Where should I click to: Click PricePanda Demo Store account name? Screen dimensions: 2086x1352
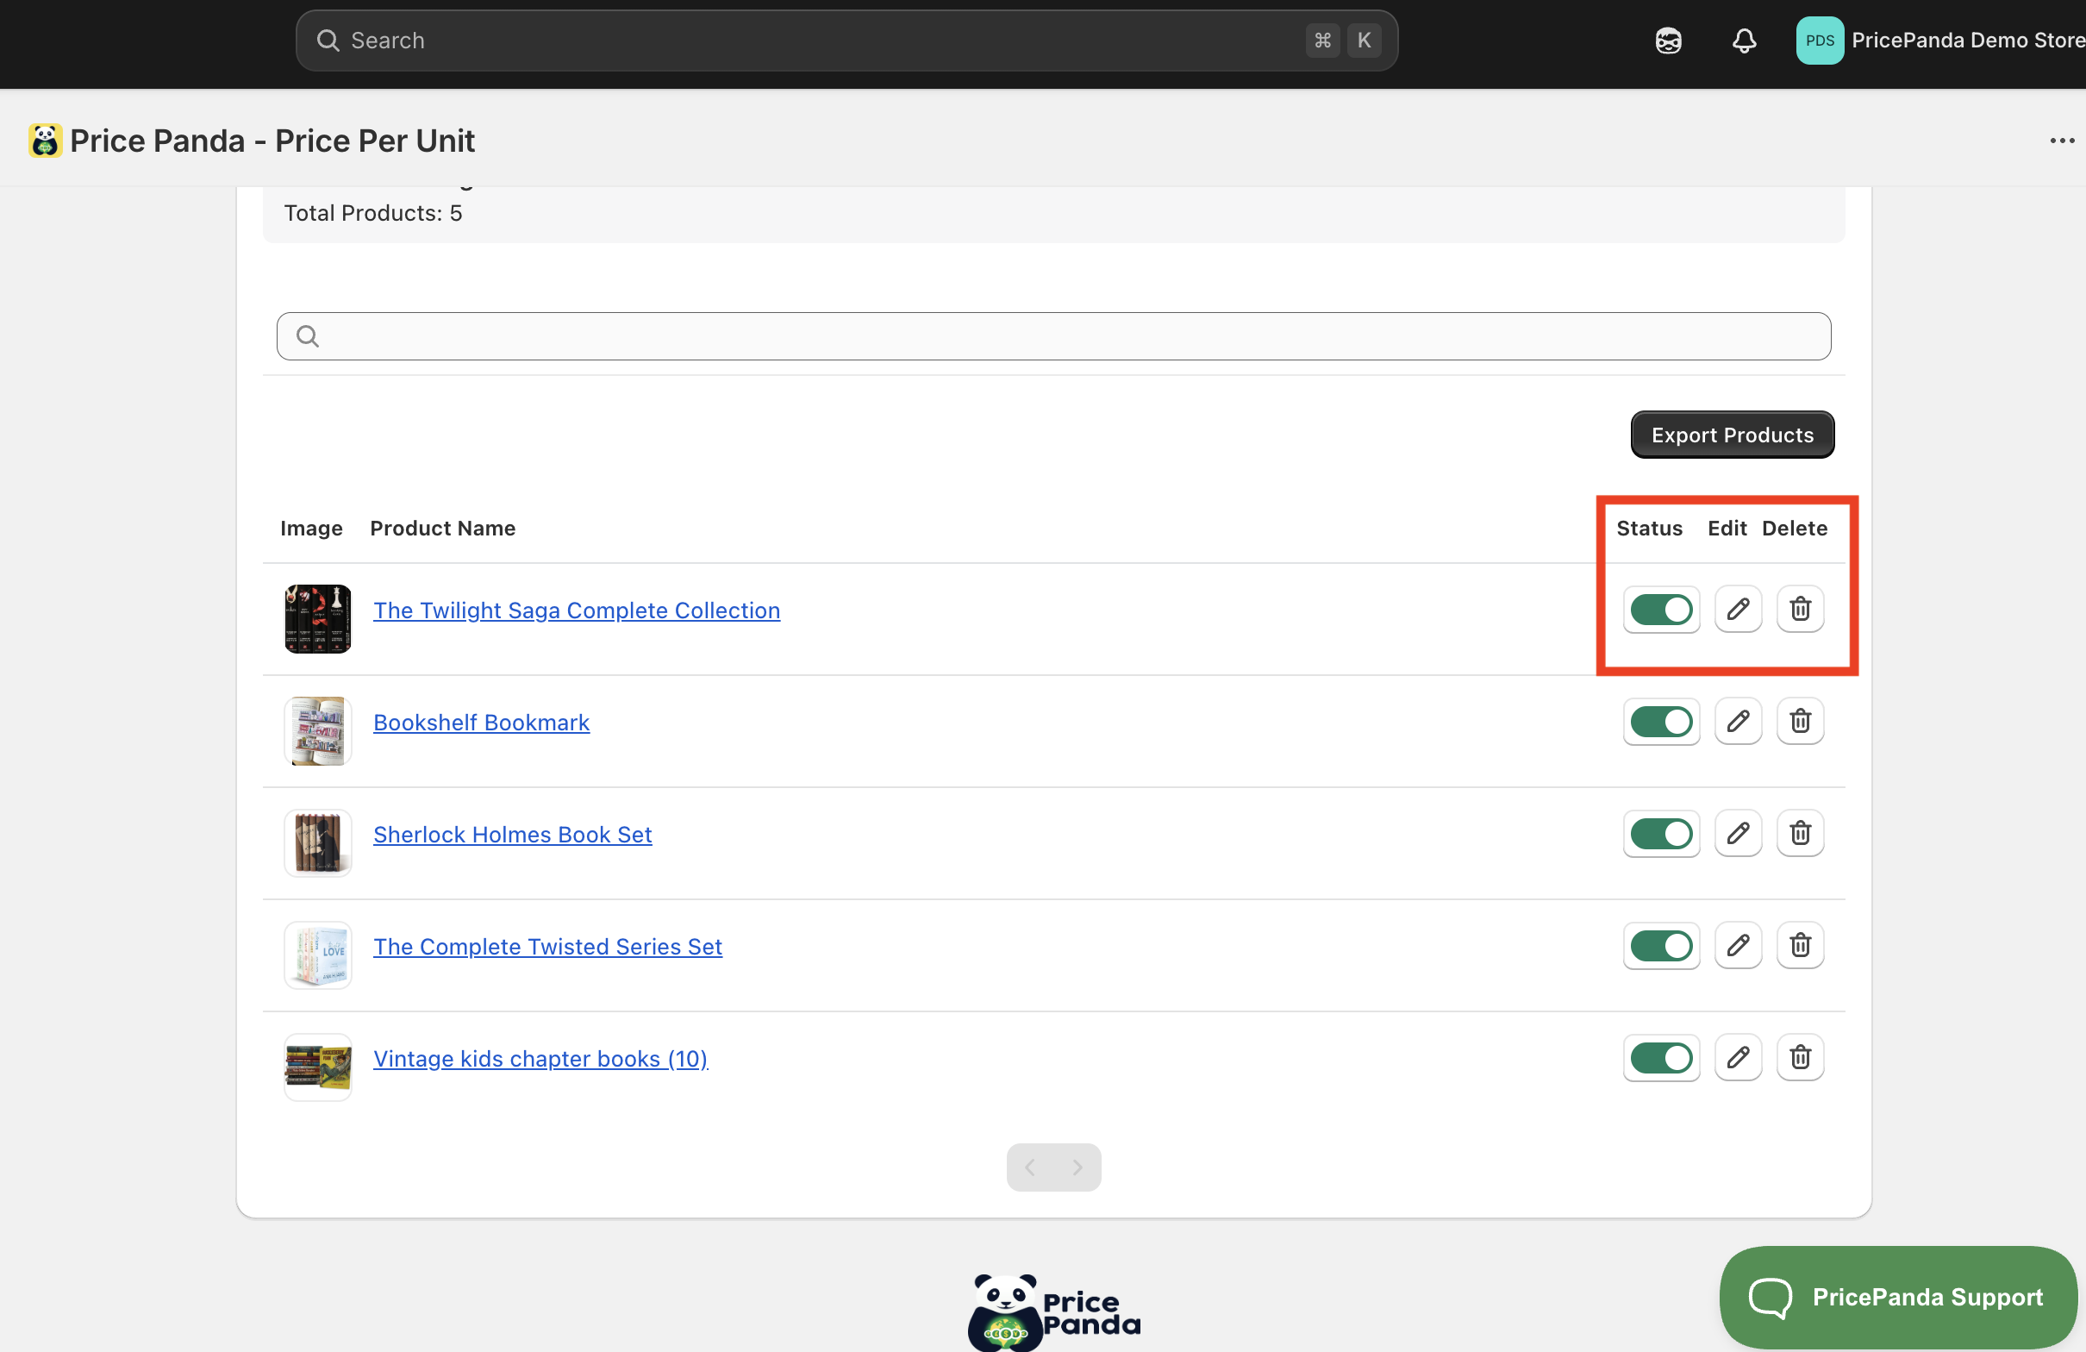(x=1968, y=41)
